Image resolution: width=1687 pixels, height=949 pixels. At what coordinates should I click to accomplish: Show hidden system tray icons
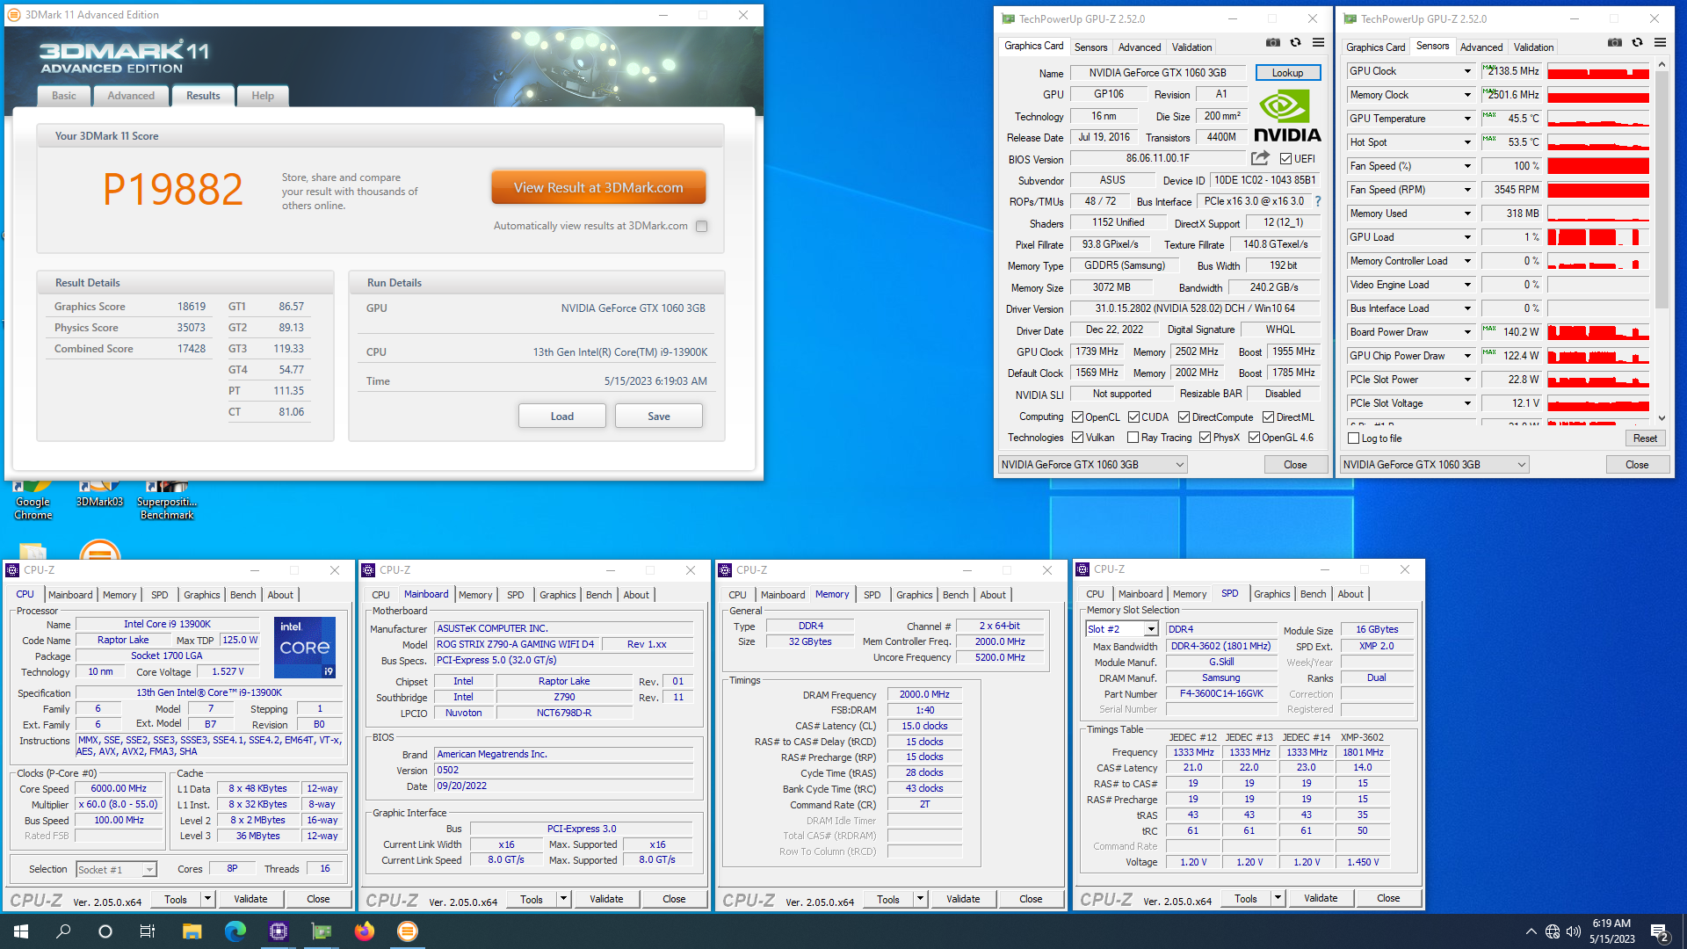(x=1531, y=931)
